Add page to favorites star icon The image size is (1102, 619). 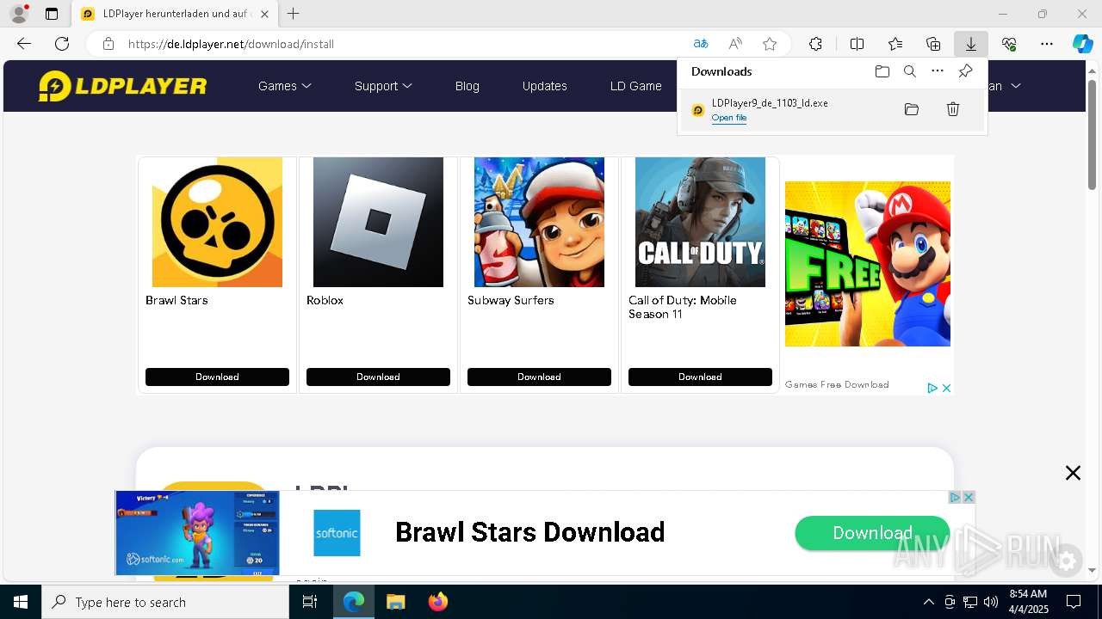(x=770, y=44)
